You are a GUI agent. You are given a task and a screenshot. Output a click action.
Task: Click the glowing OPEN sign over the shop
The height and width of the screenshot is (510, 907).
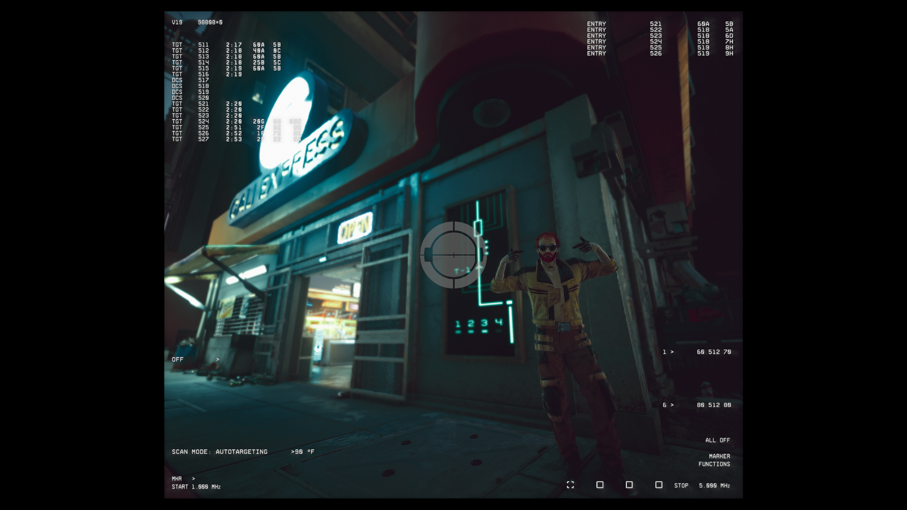click(x=355, y=228)
